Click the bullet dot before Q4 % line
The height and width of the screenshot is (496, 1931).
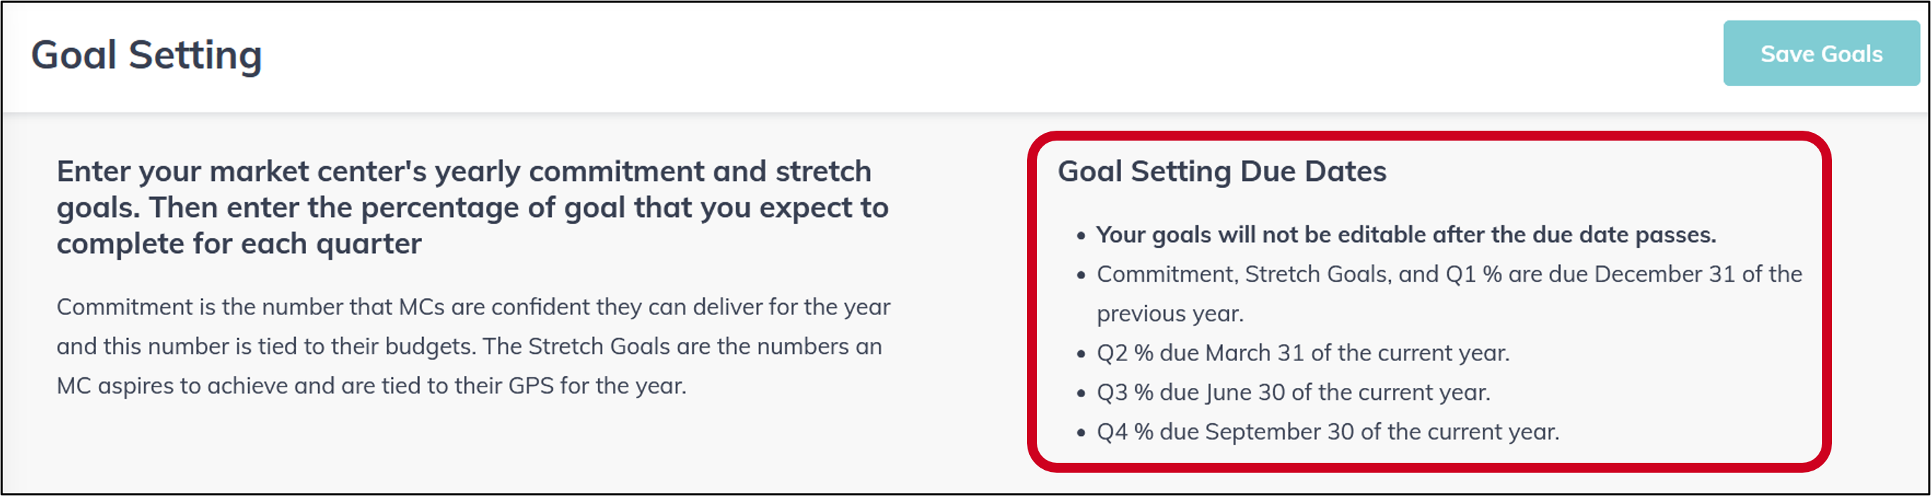click(x=1080, y=433)
